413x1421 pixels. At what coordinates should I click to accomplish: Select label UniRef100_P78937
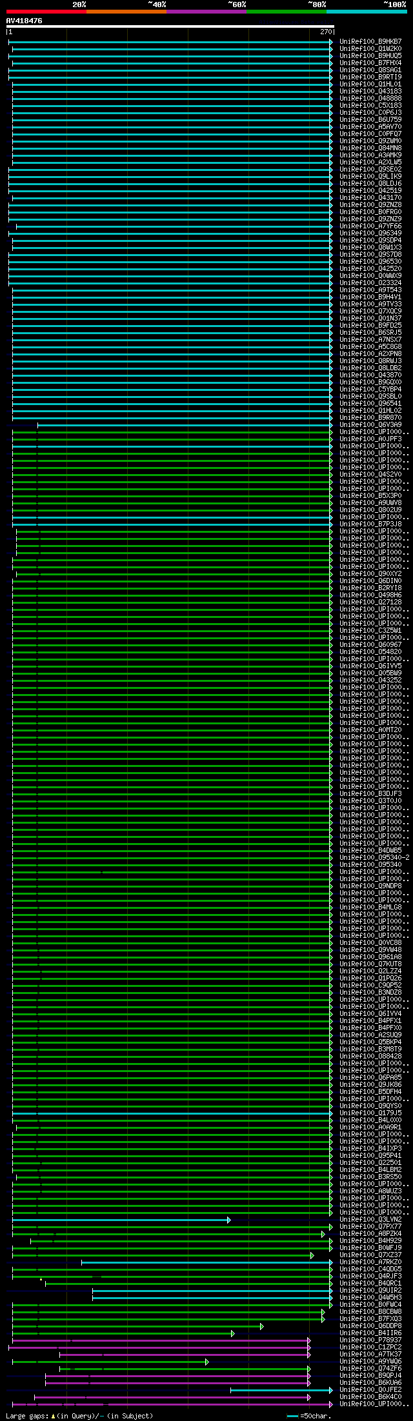(370, 1340)
